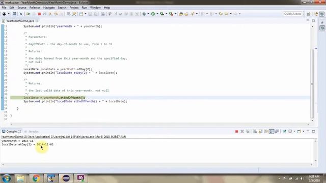This screenshot has height=183, width=326.
Task: Click the Back navigation arrow icon
Action: pyautogui.click(x=226, y=14)
